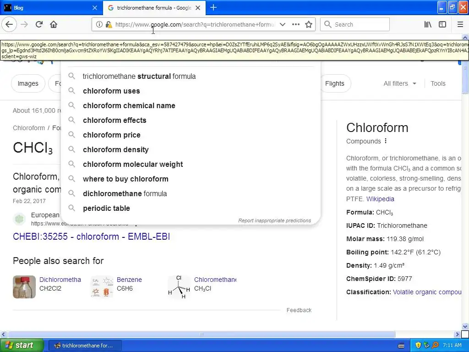Open the Library bookshelf icon
This screenshot has width=469, height=352.
[x=428, y=25]
